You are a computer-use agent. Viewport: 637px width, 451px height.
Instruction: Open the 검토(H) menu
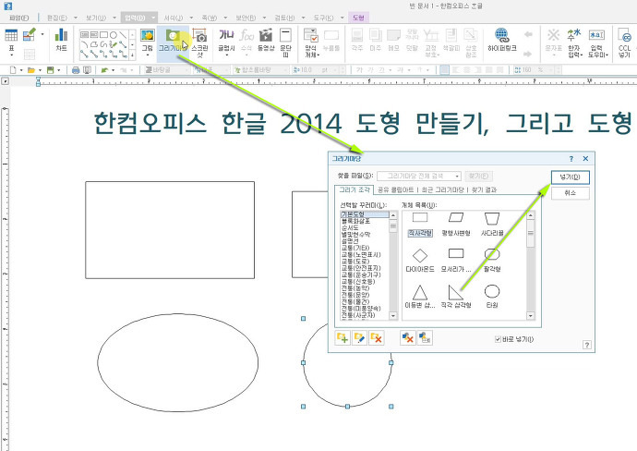[x=284, y=18]
